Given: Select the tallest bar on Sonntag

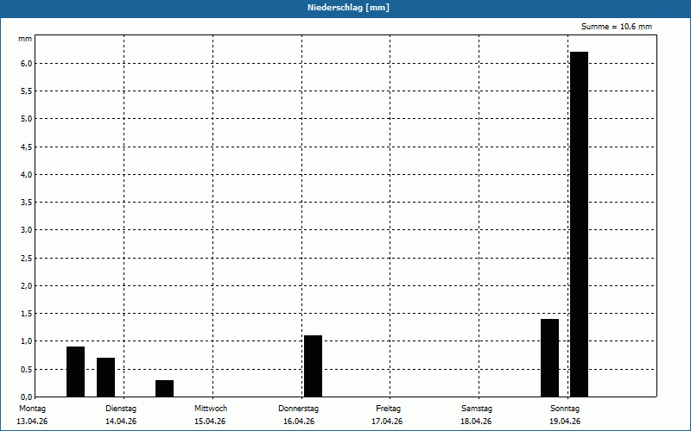Looking at the screenshot, I should [579, 224].
